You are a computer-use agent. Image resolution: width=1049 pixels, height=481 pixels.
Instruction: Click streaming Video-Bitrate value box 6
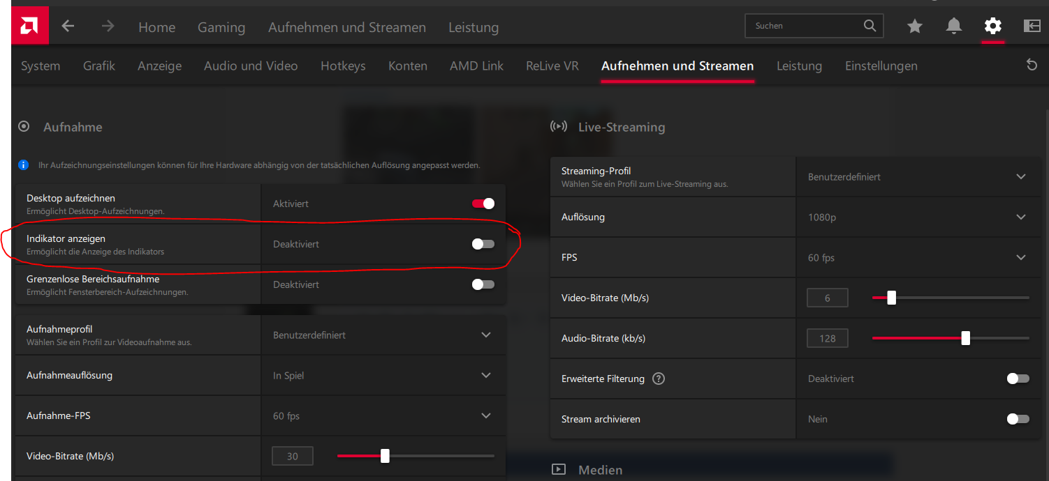tap(828, 298)
